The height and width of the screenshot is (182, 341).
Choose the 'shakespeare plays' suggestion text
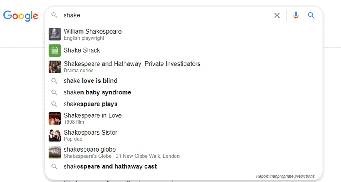[x=90, y=104]
